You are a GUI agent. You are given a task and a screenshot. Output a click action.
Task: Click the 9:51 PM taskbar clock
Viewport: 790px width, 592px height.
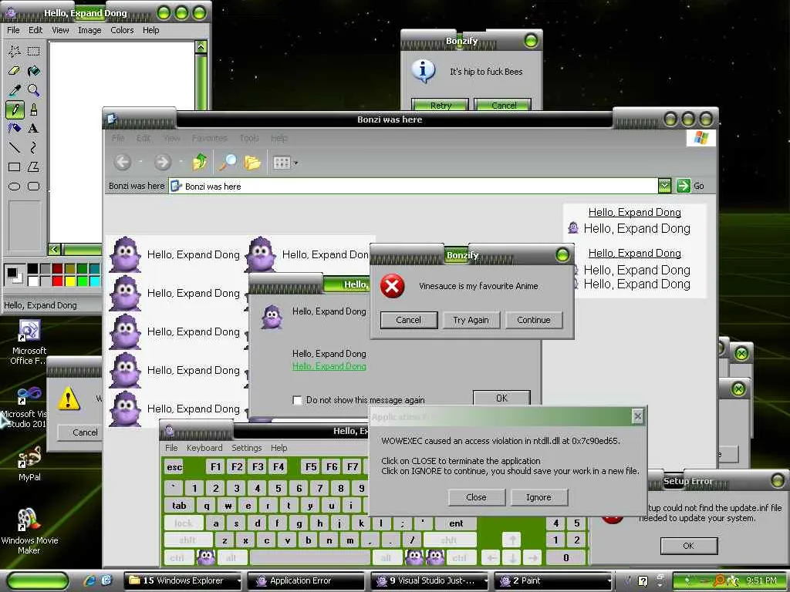click(x=761, y=580)
